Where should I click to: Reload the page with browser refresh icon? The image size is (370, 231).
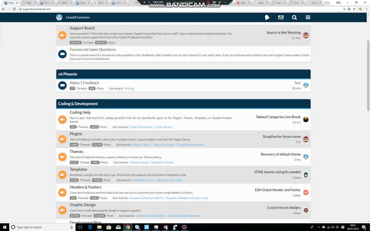click(x=14, y=9)
